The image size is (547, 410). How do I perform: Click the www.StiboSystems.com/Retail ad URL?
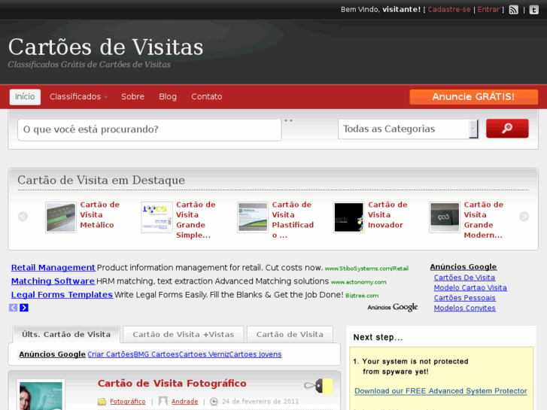point(366,269)
